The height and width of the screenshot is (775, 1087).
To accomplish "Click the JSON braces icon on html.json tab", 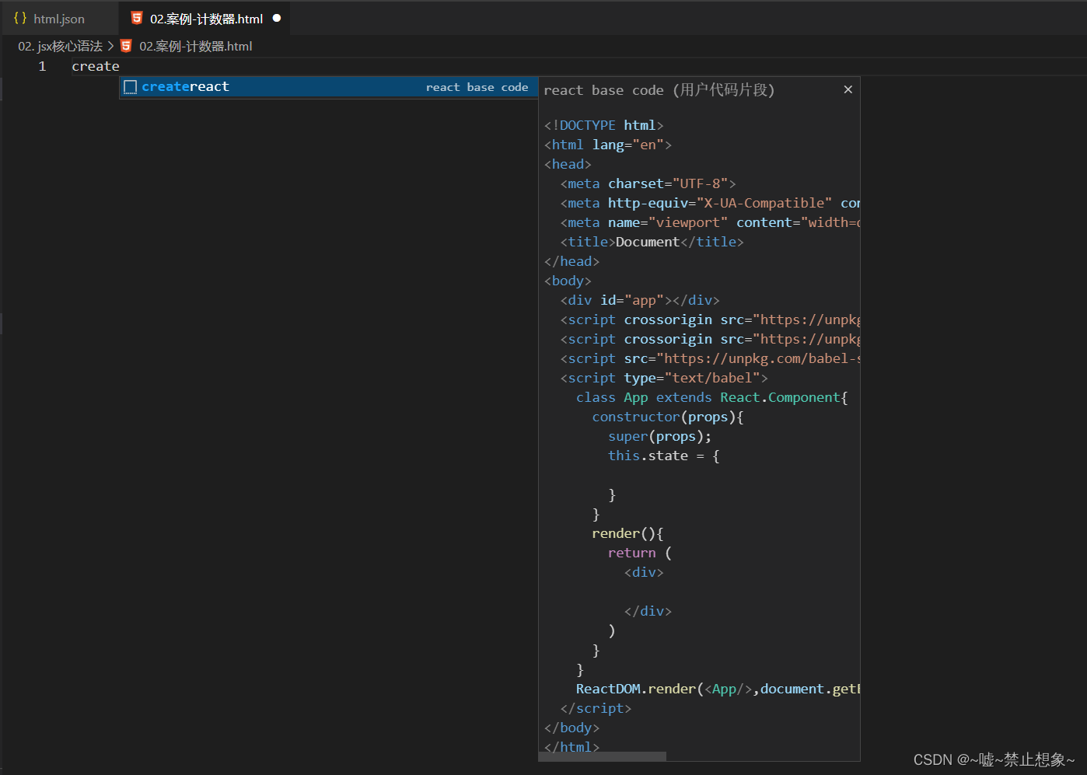I will tap(20, 18).
